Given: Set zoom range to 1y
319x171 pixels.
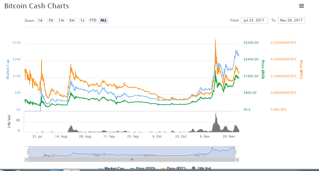Looking at the screenshot, I should pos(82,20).
